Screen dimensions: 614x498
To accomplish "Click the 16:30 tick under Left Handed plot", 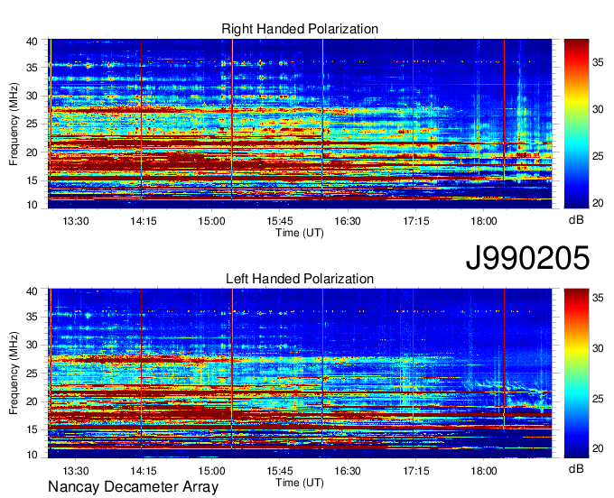I will tap(348, 471).
